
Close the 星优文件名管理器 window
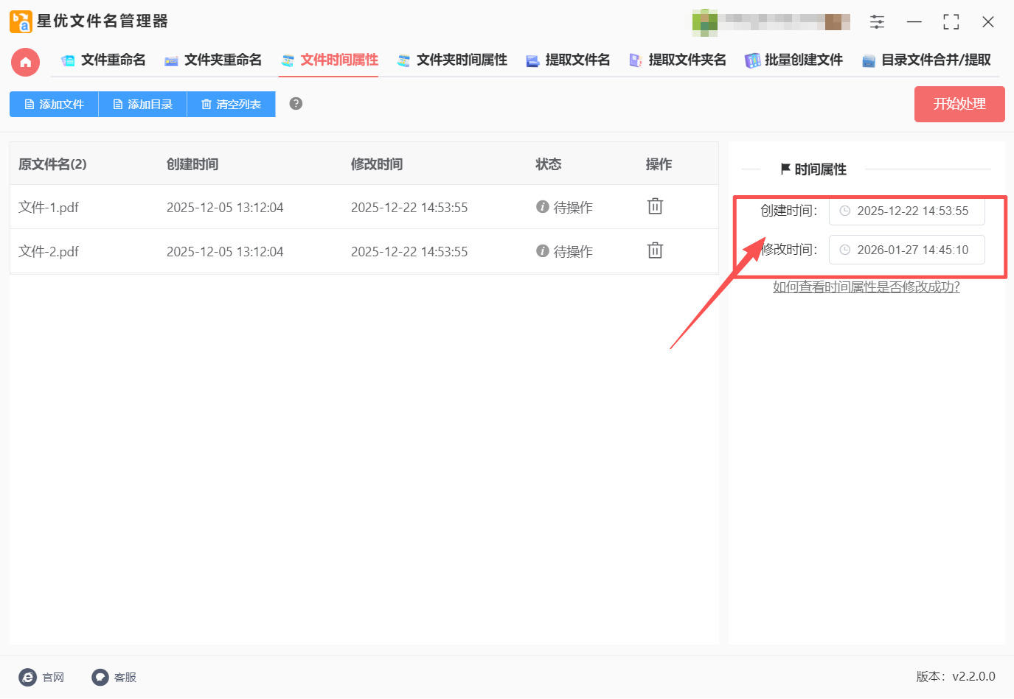click(x=988, y=22)
